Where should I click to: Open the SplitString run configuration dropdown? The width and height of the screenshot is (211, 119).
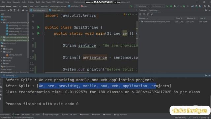(142, 6)
